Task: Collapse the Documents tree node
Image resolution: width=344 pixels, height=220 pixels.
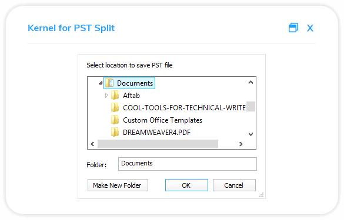Action: pos(101,83)
